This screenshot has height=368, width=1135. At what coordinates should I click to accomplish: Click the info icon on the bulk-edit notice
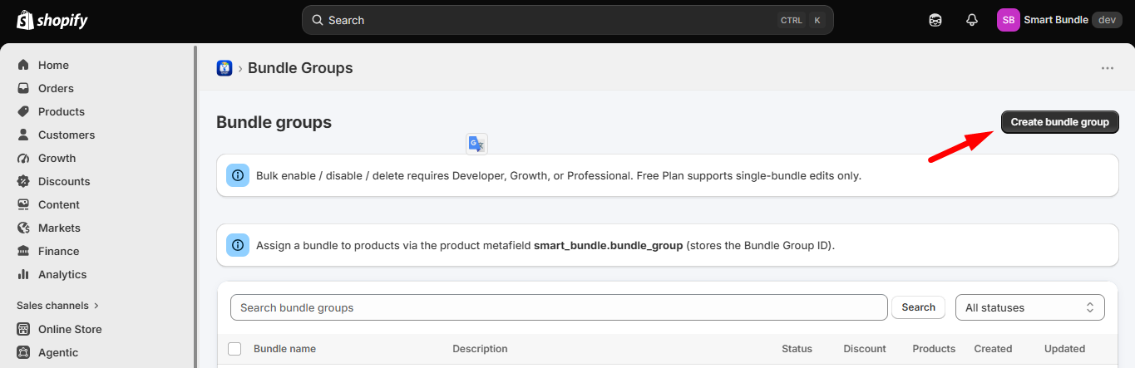pyautogui.click(x=238, y=175)
